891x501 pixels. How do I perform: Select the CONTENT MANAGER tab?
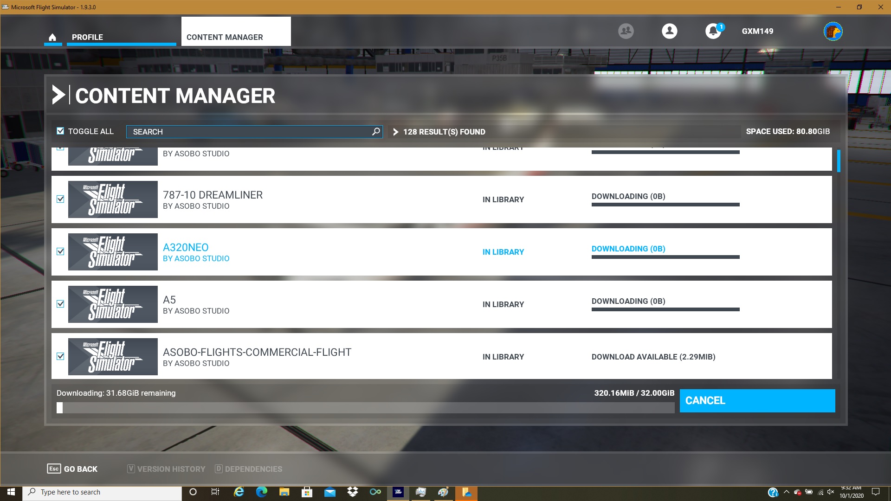coord(236,32)
